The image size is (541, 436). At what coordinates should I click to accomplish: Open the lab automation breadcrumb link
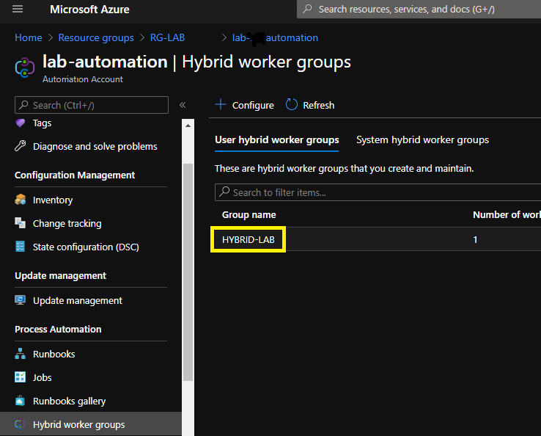tap(275, 37)
